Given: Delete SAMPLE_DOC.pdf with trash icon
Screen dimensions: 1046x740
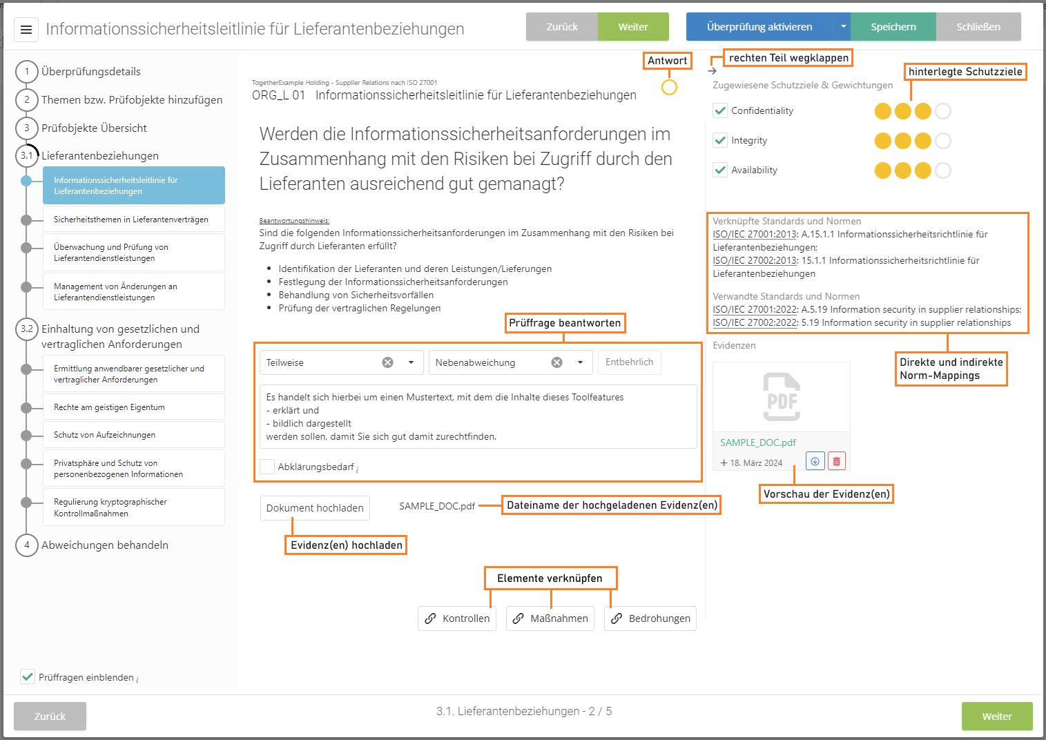Looking at the screenshot, I should (836, 461).
